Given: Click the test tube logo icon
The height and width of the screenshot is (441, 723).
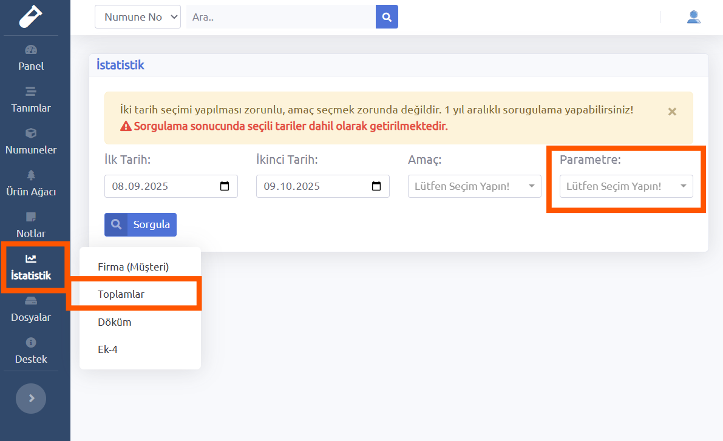Looking at the screenshot, I should coord(31,16).
